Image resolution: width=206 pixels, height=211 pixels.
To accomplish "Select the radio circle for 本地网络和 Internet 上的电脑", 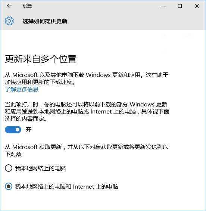I will [x=9, y=186].
